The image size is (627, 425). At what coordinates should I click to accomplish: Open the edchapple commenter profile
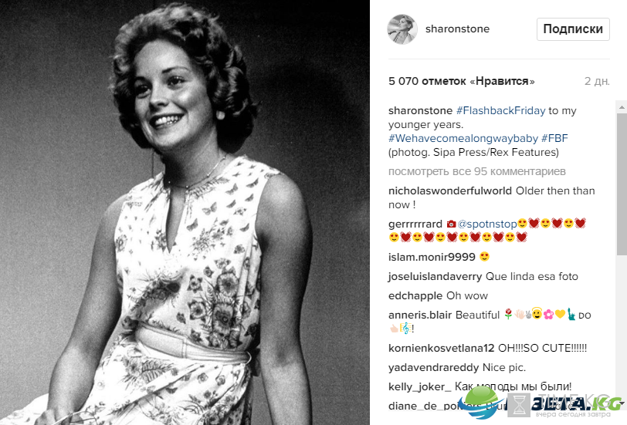pos(415,296)
